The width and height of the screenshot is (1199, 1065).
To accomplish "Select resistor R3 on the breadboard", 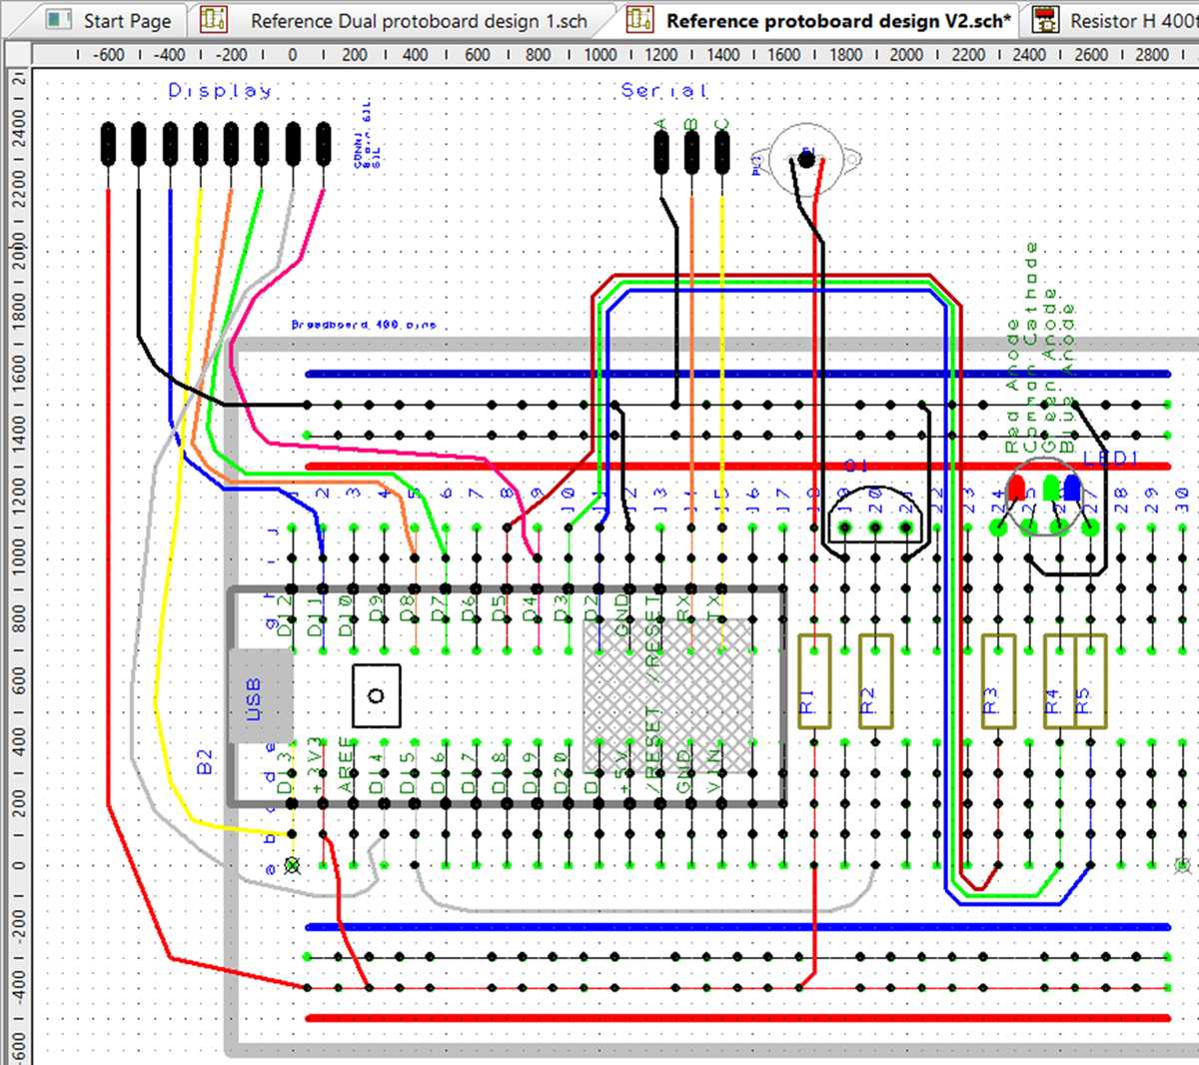I will [x=999, y=681].
